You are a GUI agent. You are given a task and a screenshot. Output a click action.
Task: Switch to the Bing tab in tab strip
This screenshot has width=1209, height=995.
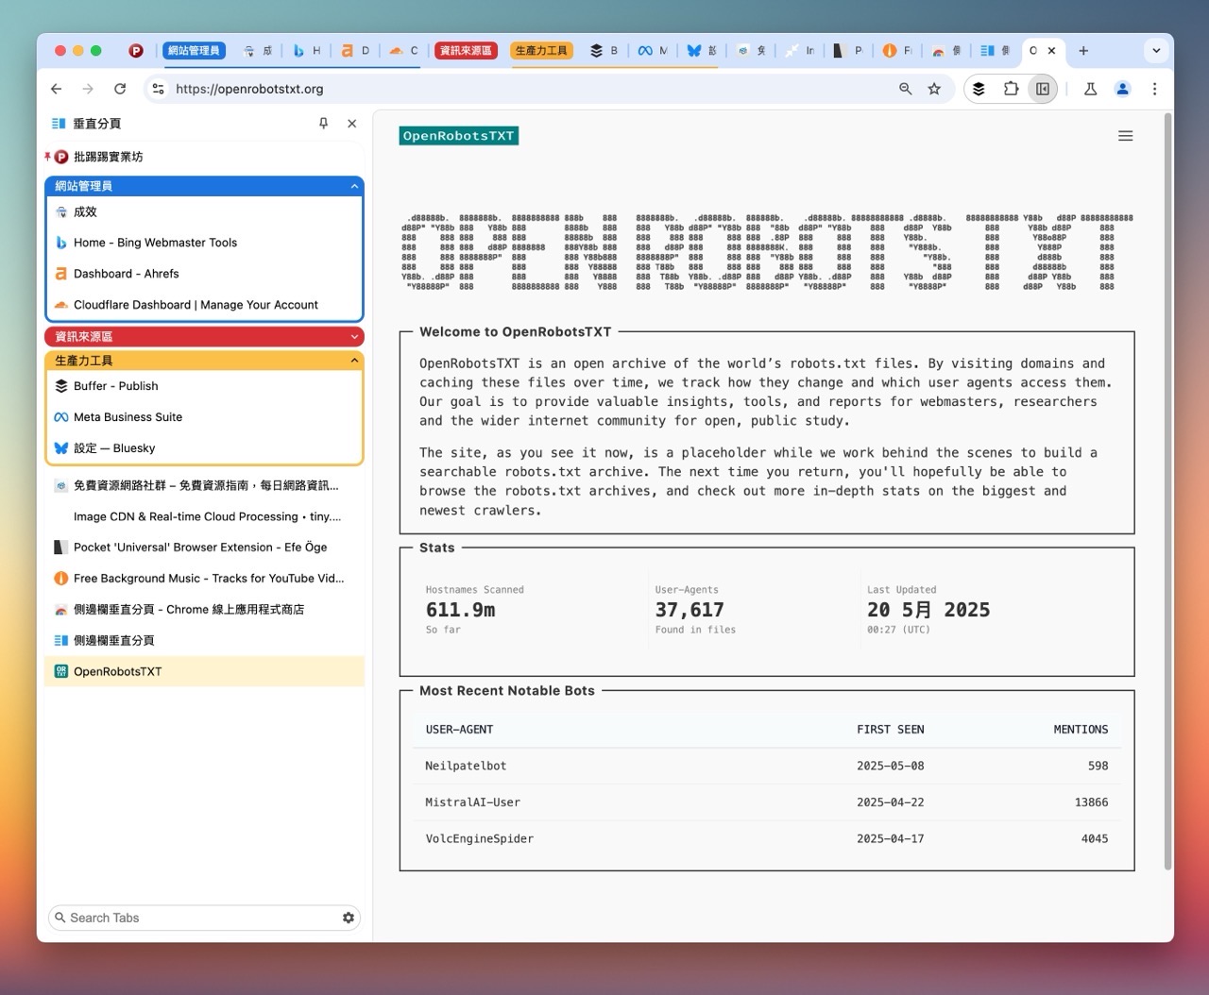[x=306, y=51]
